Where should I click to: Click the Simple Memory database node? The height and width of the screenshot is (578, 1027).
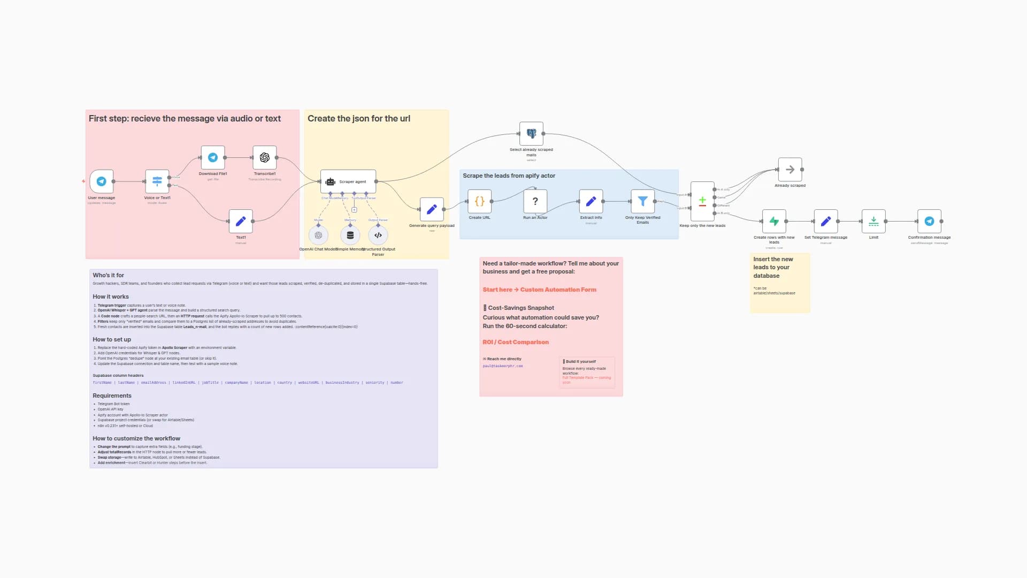pyautogui.click(x=350, y=235)
